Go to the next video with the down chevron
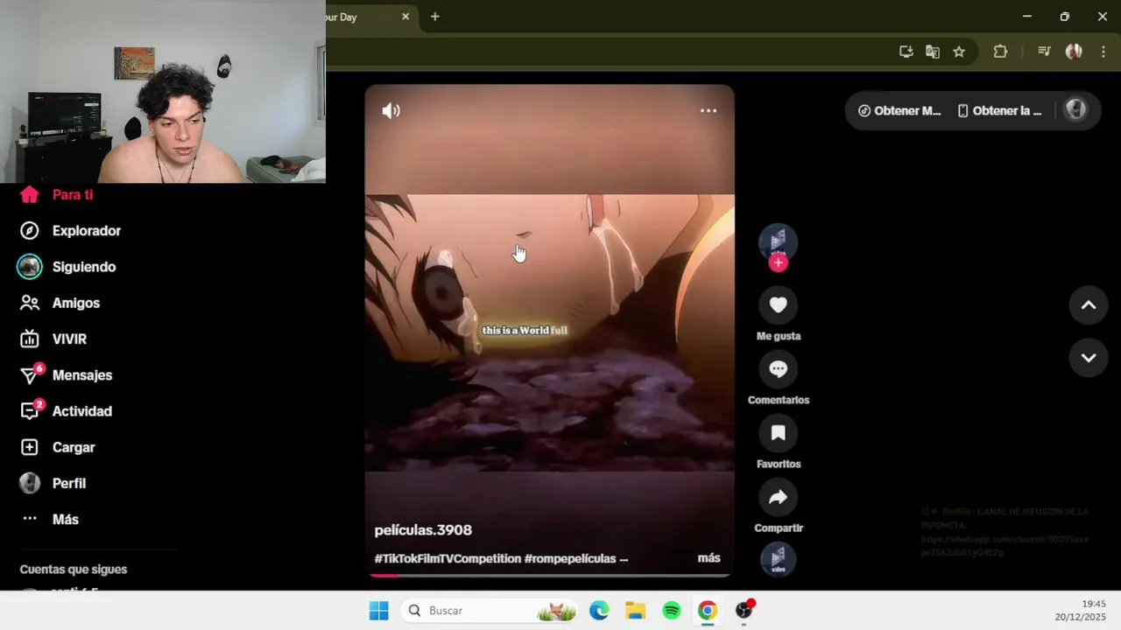The image size is (1121, 630). coord(1089,358)
